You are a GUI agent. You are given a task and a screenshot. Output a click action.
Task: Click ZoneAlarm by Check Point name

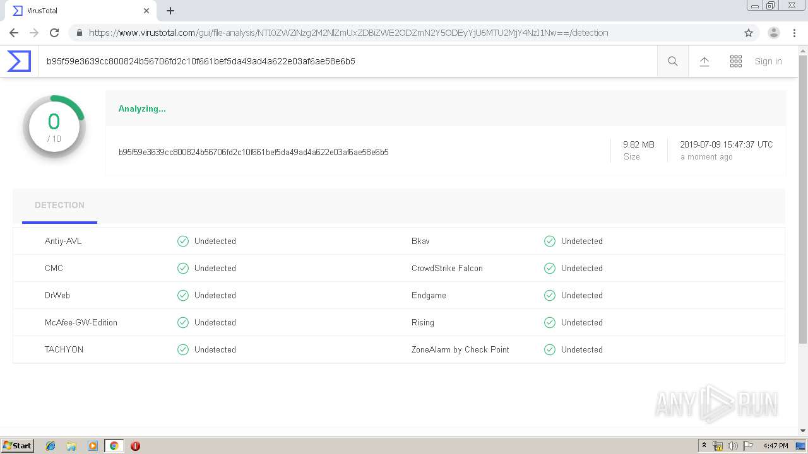[460, 349]
